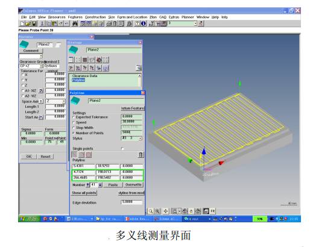Select the Step Width radio option

pos(74,128)
